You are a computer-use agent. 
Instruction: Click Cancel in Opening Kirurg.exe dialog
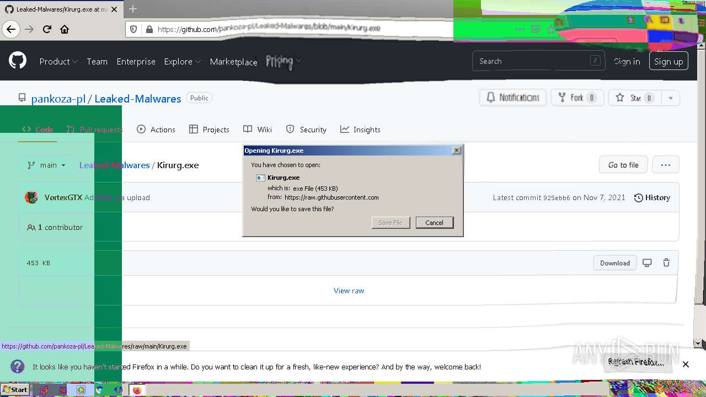pos(435,223)
